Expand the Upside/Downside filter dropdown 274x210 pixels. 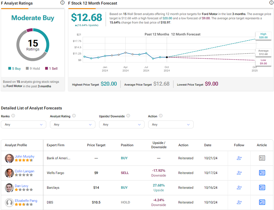coord(122,124)
